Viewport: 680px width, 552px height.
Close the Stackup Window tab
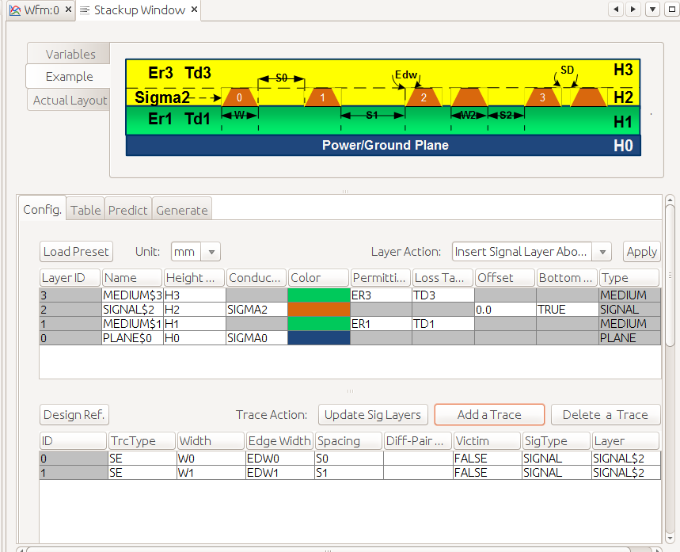195,10
